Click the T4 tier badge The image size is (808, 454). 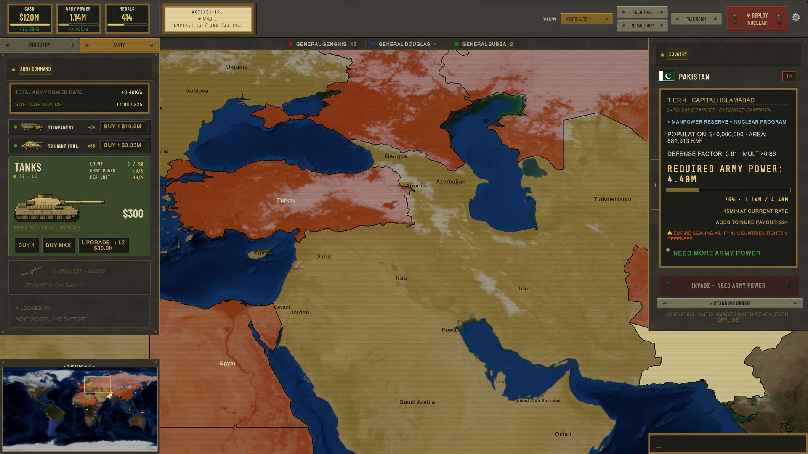pos(789,77)
